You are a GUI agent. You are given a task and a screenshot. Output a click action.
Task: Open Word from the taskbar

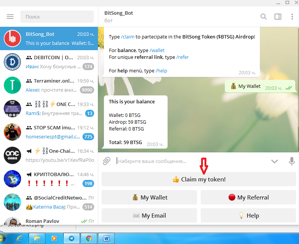click(106, 238)
